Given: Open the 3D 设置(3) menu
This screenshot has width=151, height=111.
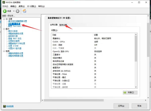Looking at the screenshot, I should pyautogui.click(x=31, y=6).
